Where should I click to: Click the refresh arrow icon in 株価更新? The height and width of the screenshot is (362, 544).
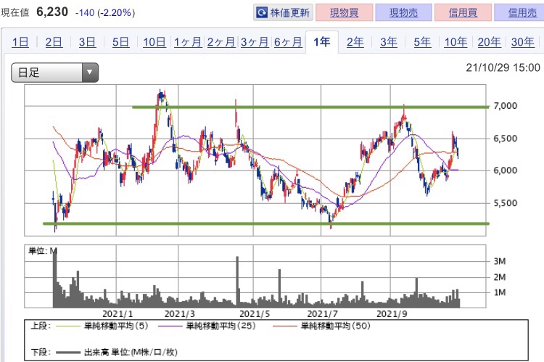[x=262, y=13]
